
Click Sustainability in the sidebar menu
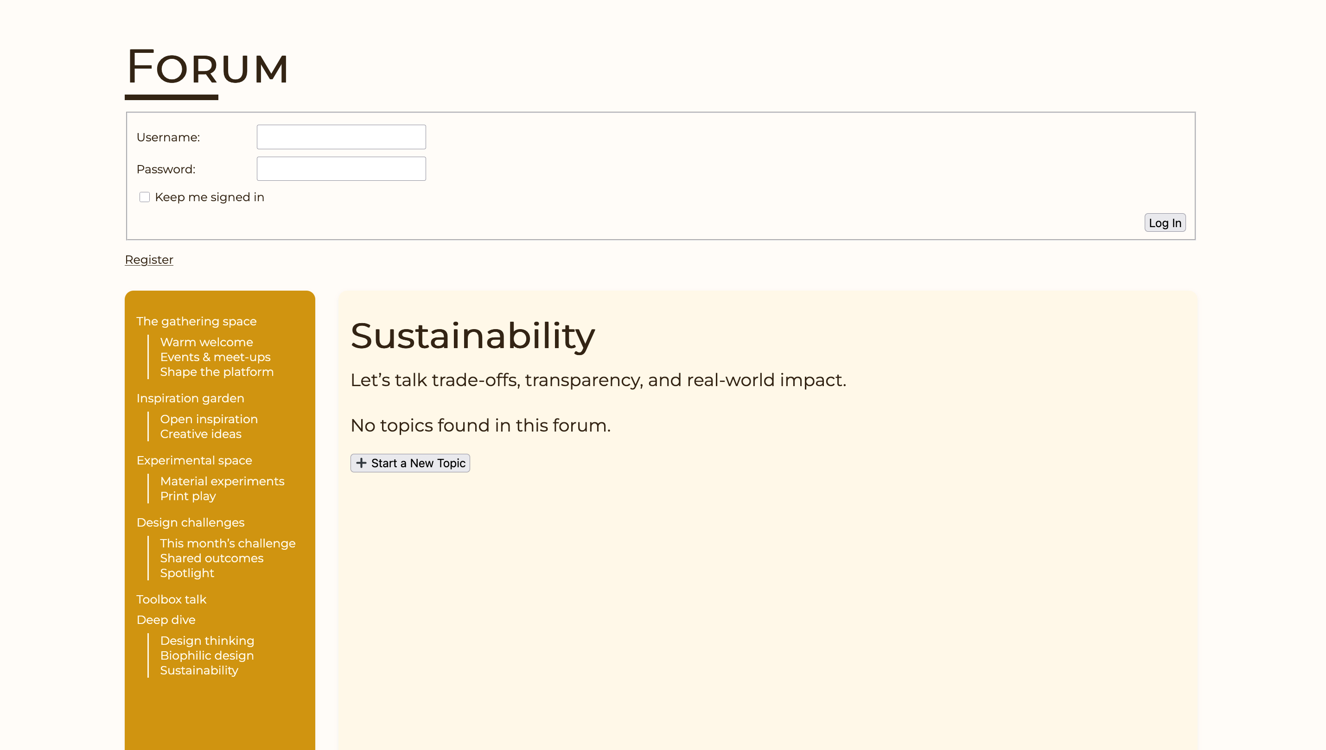pos(199,670)
